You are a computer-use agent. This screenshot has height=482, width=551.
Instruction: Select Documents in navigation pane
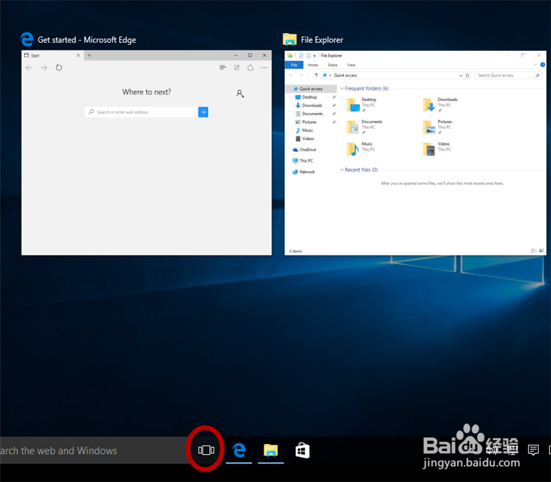[313, 114]
